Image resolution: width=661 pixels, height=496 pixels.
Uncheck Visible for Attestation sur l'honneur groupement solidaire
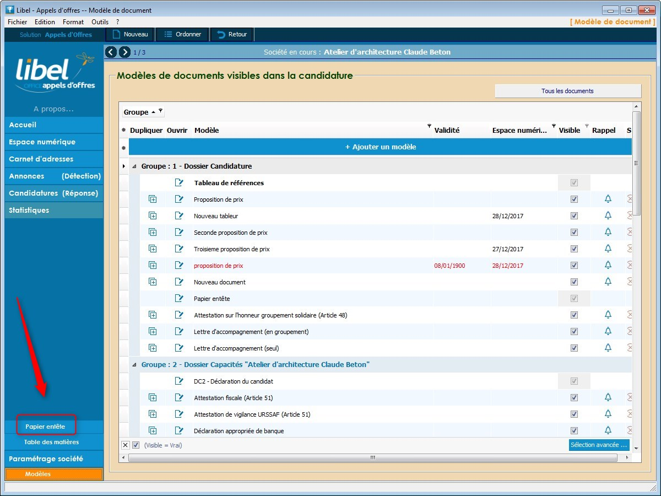[x=574, y=315]
